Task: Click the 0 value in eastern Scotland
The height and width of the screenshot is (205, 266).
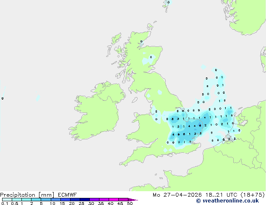Action: pos(151,57)
